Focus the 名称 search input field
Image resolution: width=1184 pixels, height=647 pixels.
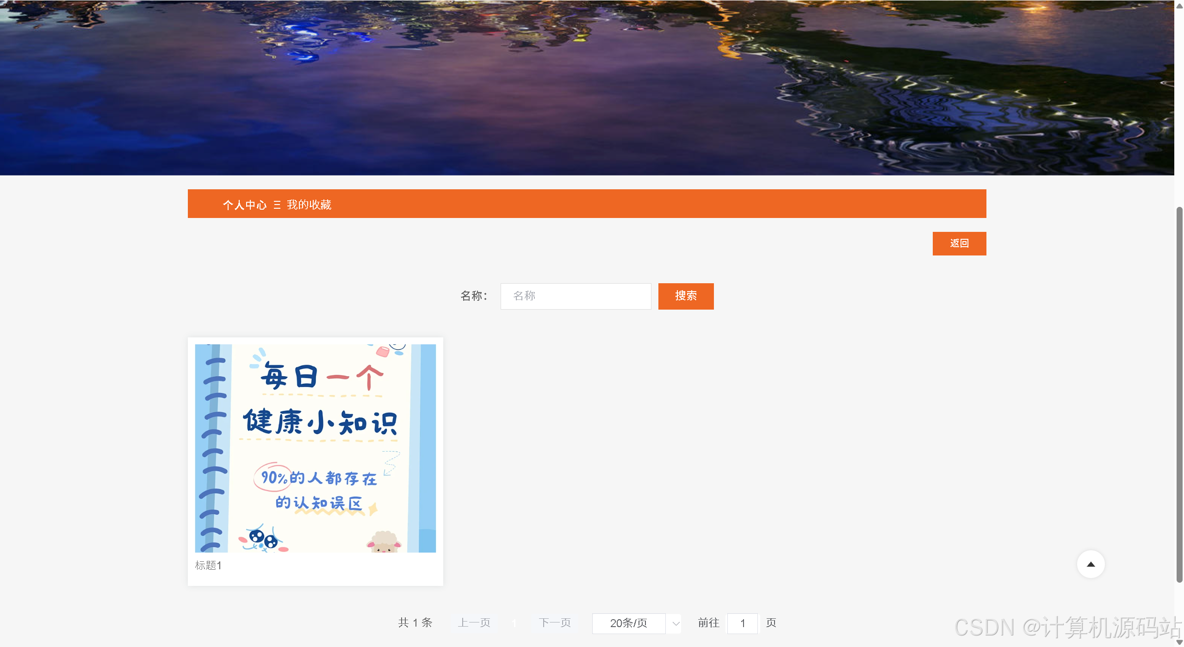point(576,296)
